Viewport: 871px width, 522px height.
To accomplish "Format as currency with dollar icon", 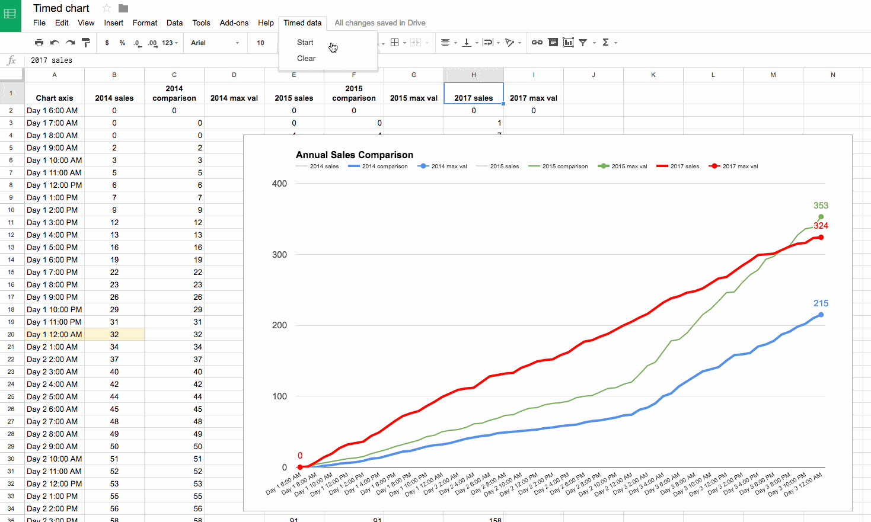I will 107,43.
